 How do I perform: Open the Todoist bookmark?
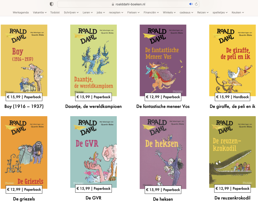click(55, 13)
